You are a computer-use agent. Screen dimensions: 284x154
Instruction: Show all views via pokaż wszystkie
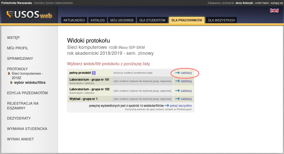[x=181, y=106]
